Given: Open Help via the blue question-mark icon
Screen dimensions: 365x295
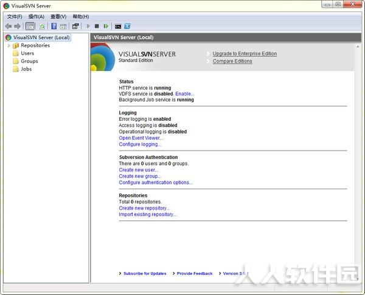Looking at the screenshot, I should point(54,26).
